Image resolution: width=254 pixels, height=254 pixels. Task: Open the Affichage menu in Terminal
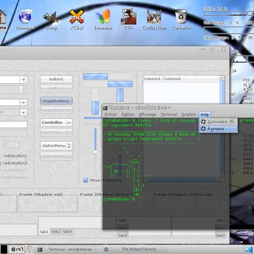[147, 114]
